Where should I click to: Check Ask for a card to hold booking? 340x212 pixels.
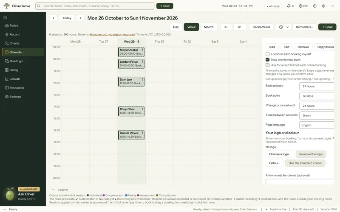[x=268, y=65]
